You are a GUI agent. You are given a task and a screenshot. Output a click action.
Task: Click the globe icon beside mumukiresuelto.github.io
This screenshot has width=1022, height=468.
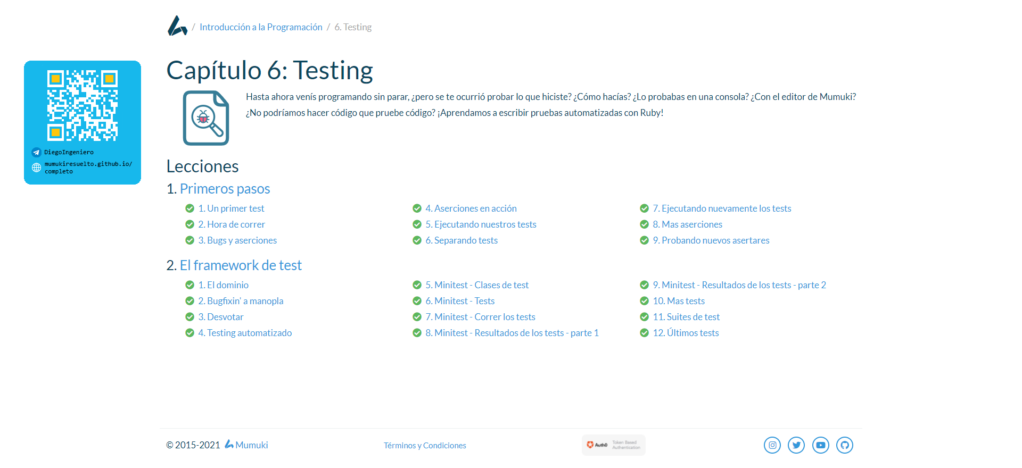36,168
